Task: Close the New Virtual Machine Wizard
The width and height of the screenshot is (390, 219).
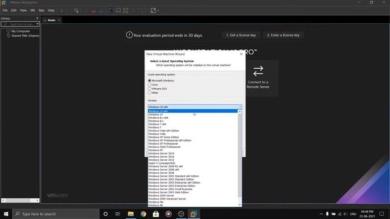Action: coord(241,54)
